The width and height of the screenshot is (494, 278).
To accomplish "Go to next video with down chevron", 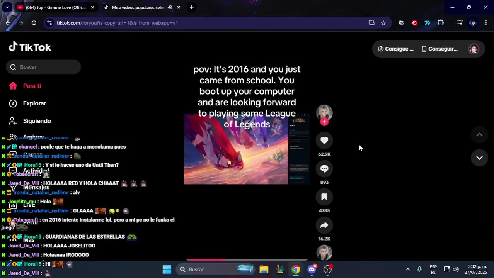I will (x=479, y=158).
